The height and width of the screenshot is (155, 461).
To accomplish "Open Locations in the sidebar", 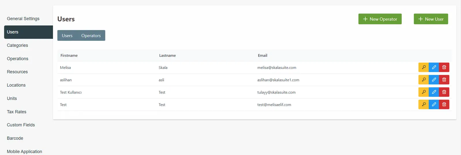I will (16, 85).
